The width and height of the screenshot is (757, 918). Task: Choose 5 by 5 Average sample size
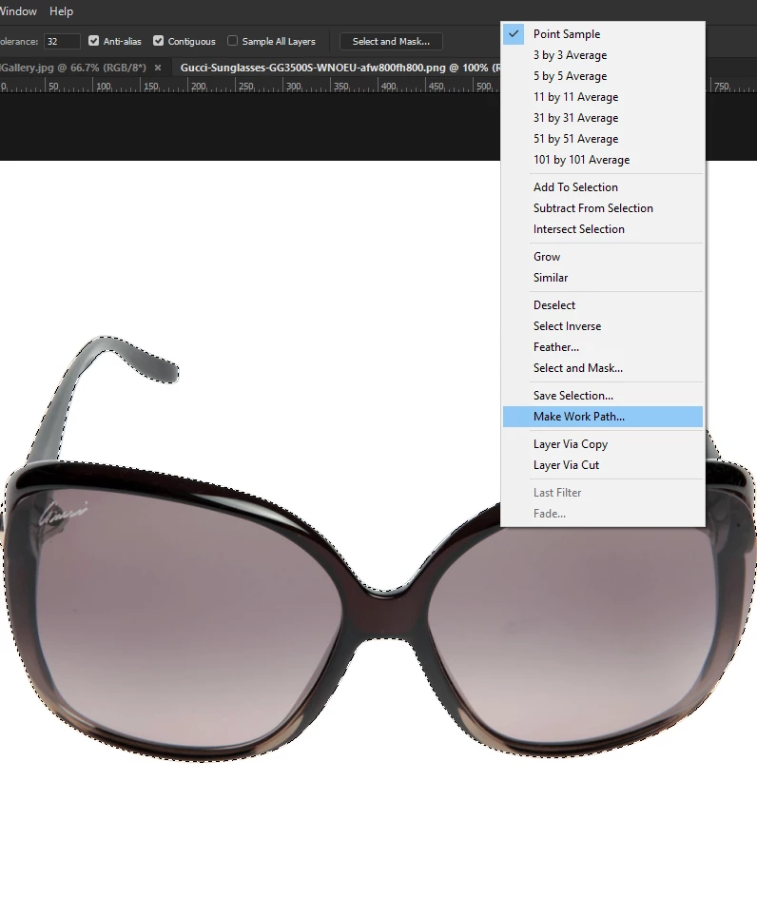tap(602, 76)
